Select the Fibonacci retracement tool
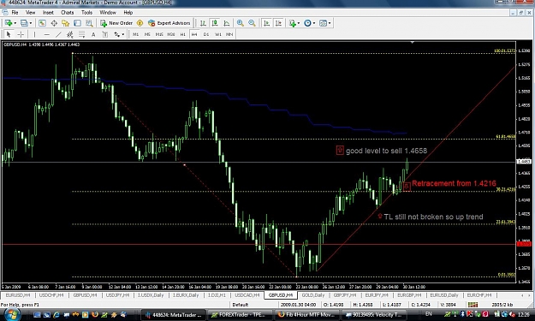This screenshot has width=535, height=321. pos(82,34)
